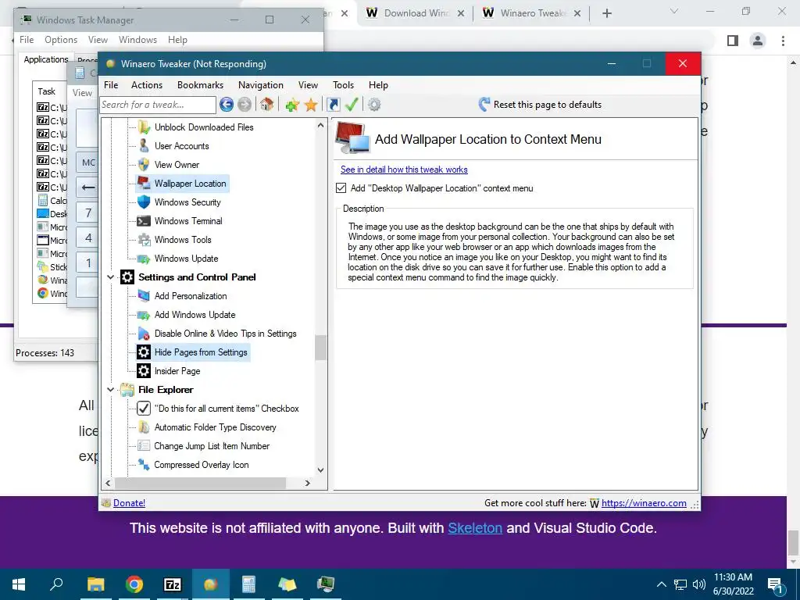
Task: Click the shortcut arrow toolbar icon
Action: (333, 105)
